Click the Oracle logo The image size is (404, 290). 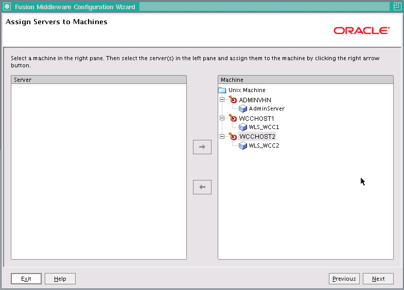coord(361,31)
